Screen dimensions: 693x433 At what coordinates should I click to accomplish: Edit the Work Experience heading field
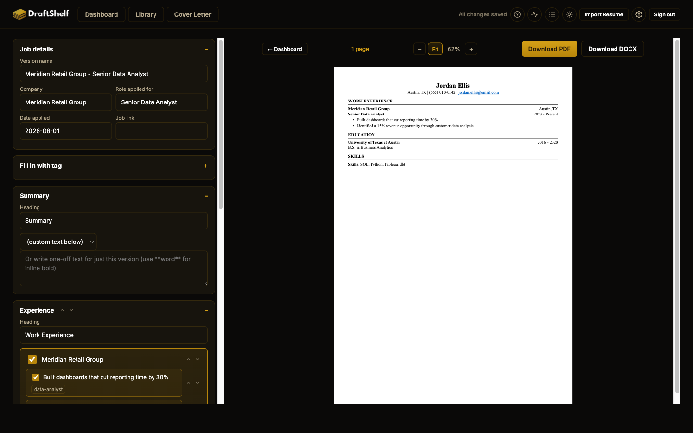click(114, 335)
